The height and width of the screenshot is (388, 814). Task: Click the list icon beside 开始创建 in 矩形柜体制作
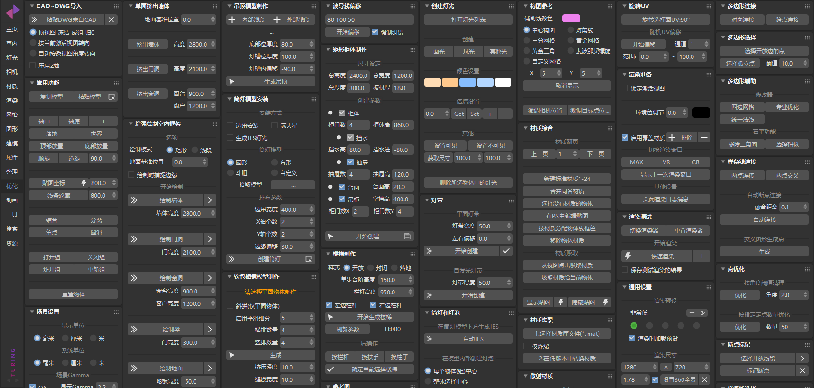click(407, 236)
